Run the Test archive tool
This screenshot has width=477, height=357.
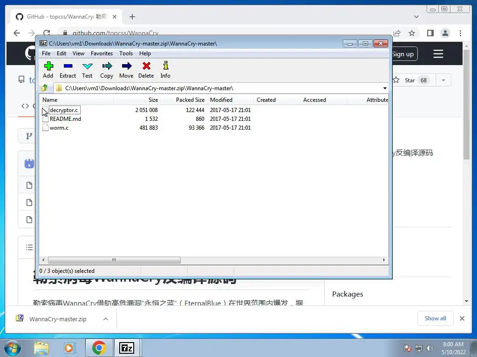point(87,66)
